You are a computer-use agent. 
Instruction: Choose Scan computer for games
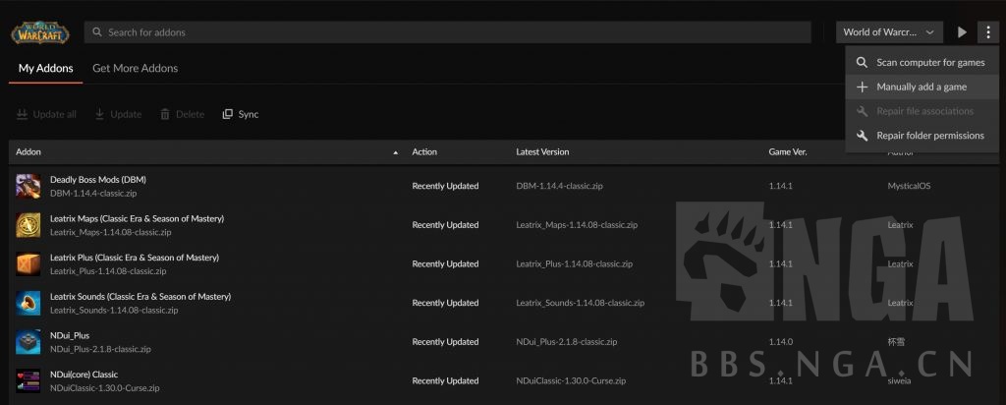[x=929, y=63]
